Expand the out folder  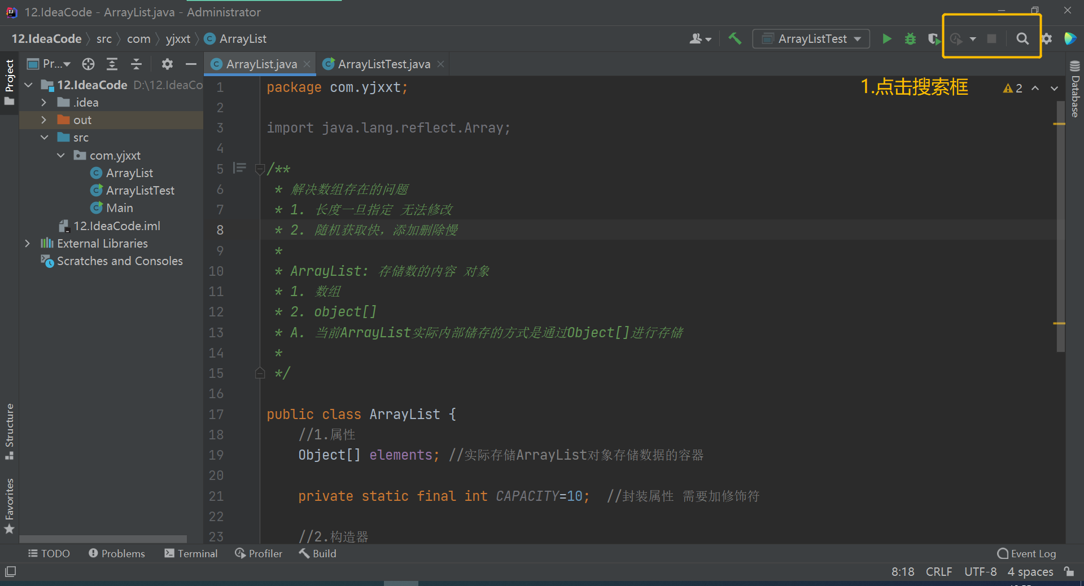point(43,120)
